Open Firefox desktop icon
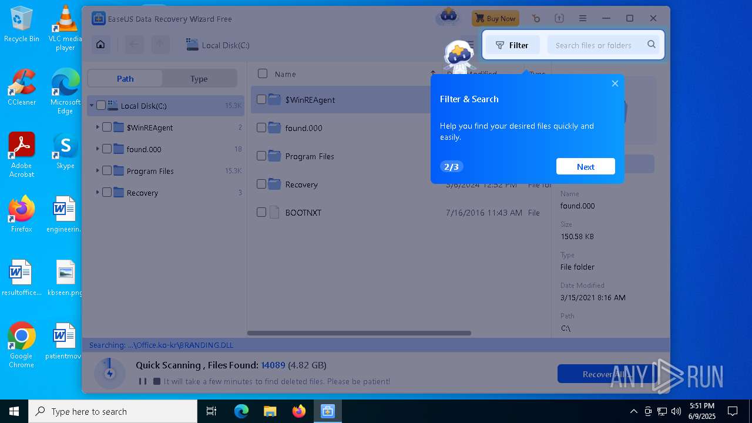Viewport: 752px width, 423px height. (22, 214)
